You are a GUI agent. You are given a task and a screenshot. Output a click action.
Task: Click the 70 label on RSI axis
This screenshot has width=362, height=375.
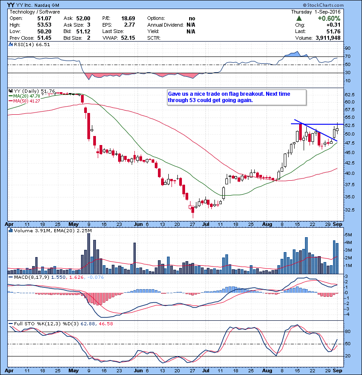(348, 56)
